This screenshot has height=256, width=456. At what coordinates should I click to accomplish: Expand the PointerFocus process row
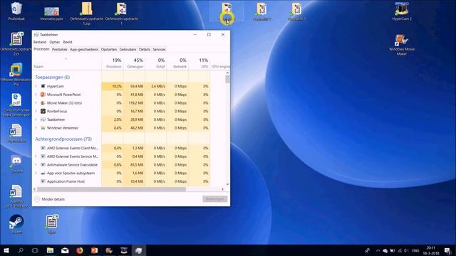point(36,111)
